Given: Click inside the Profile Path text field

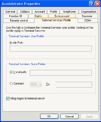Looking at the screenshot, I should [51, 48].
